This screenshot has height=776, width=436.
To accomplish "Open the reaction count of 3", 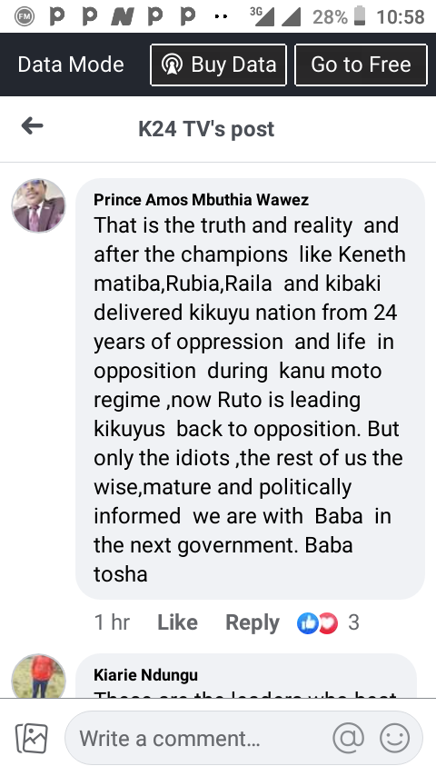I will [353, 622].
